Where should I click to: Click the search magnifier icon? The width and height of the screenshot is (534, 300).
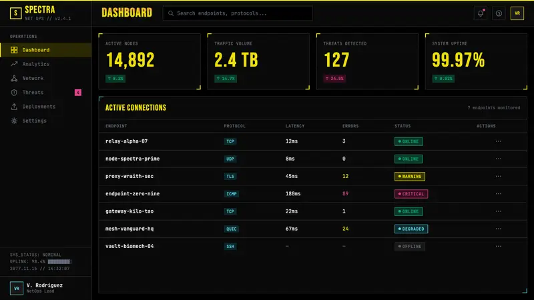coord(171,13)
